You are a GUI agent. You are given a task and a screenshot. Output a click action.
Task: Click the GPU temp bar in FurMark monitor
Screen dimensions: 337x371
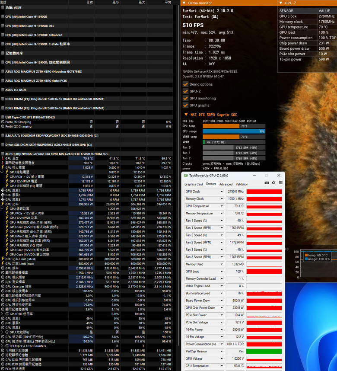pyautogui.click(x=234, y=126)
